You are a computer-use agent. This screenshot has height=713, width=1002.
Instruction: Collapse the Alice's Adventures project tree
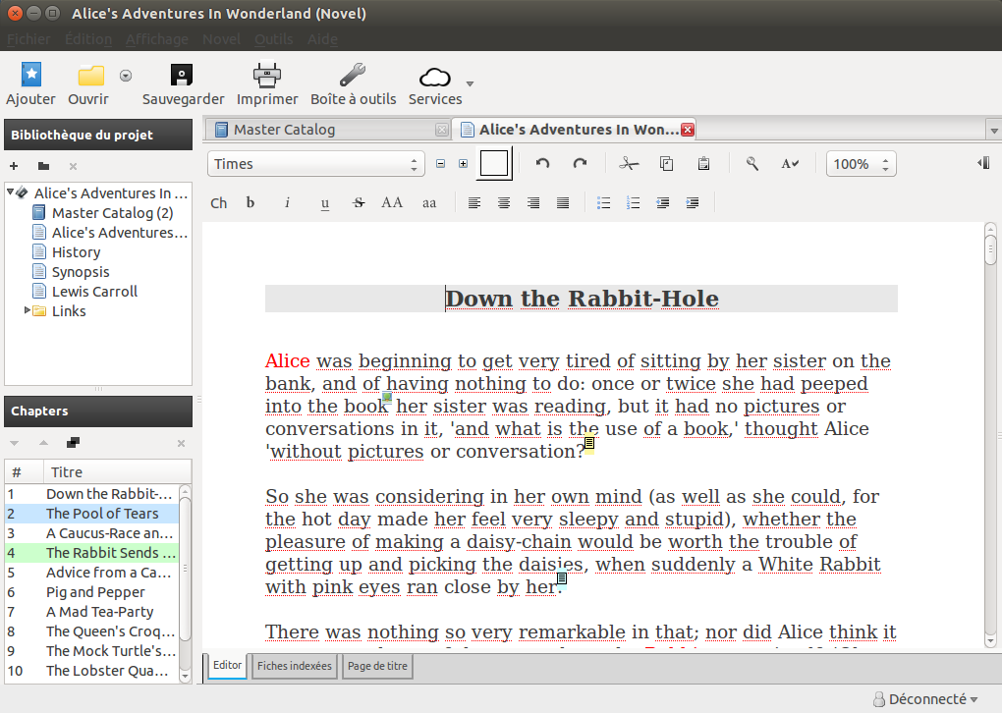(x=10, y=192)
